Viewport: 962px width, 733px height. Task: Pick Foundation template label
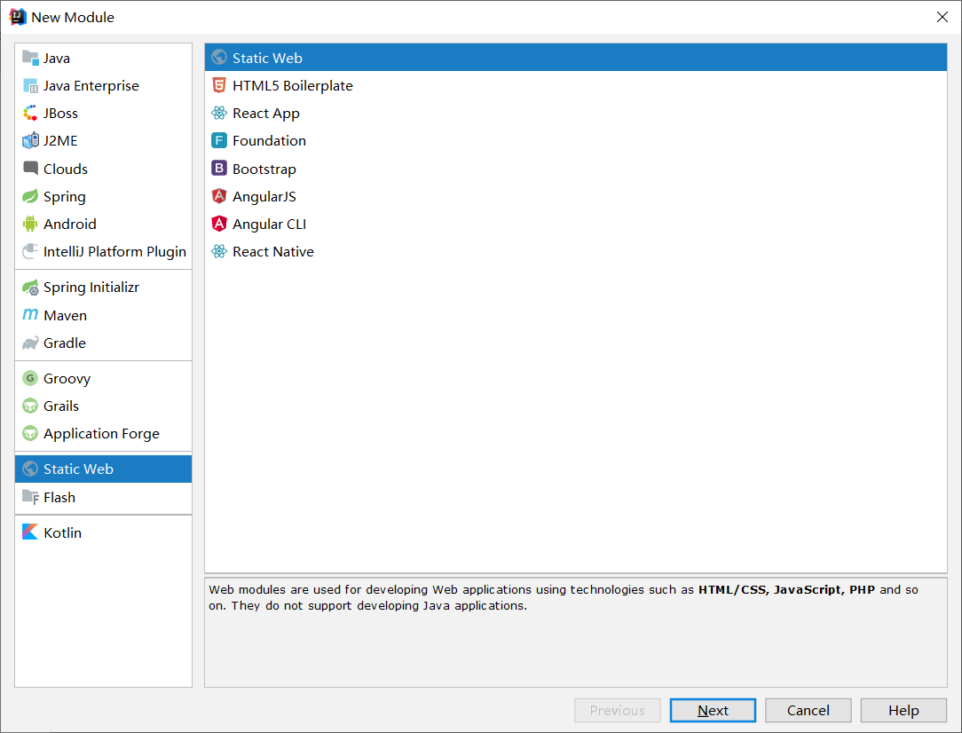[x=269, y=141]
